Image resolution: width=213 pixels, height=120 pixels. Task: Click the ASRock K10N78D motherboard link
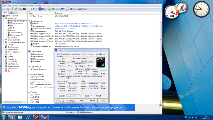point(67,26)
